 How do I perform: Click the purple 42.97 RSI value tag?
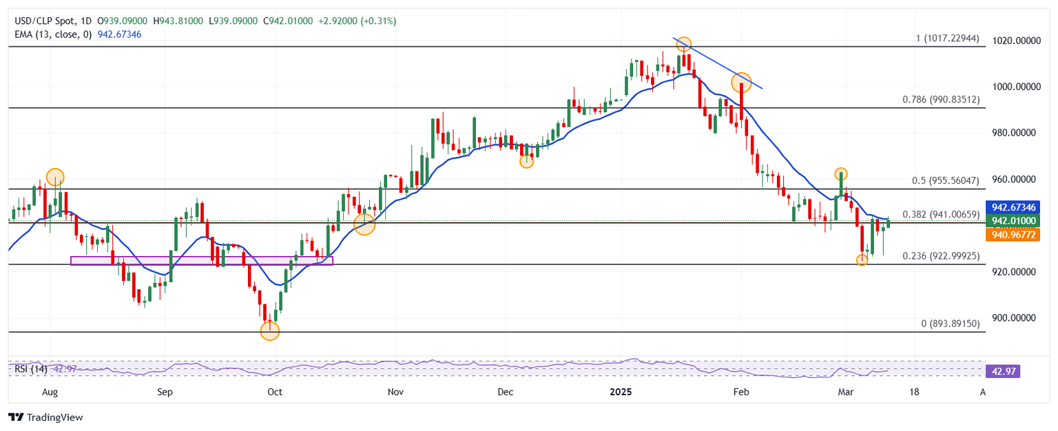coord(1003,371)
